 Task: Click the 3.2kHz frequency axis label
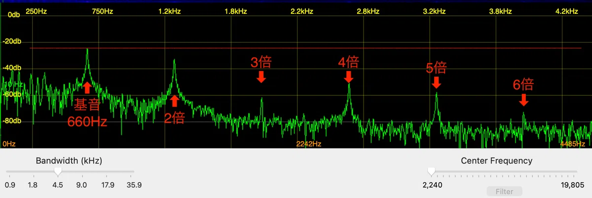(434, 11)
